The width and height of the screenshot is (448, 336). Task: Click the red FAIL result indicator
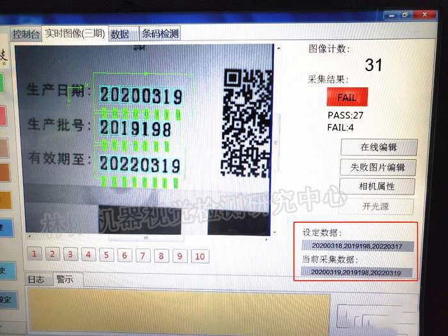tap(346, 98)
